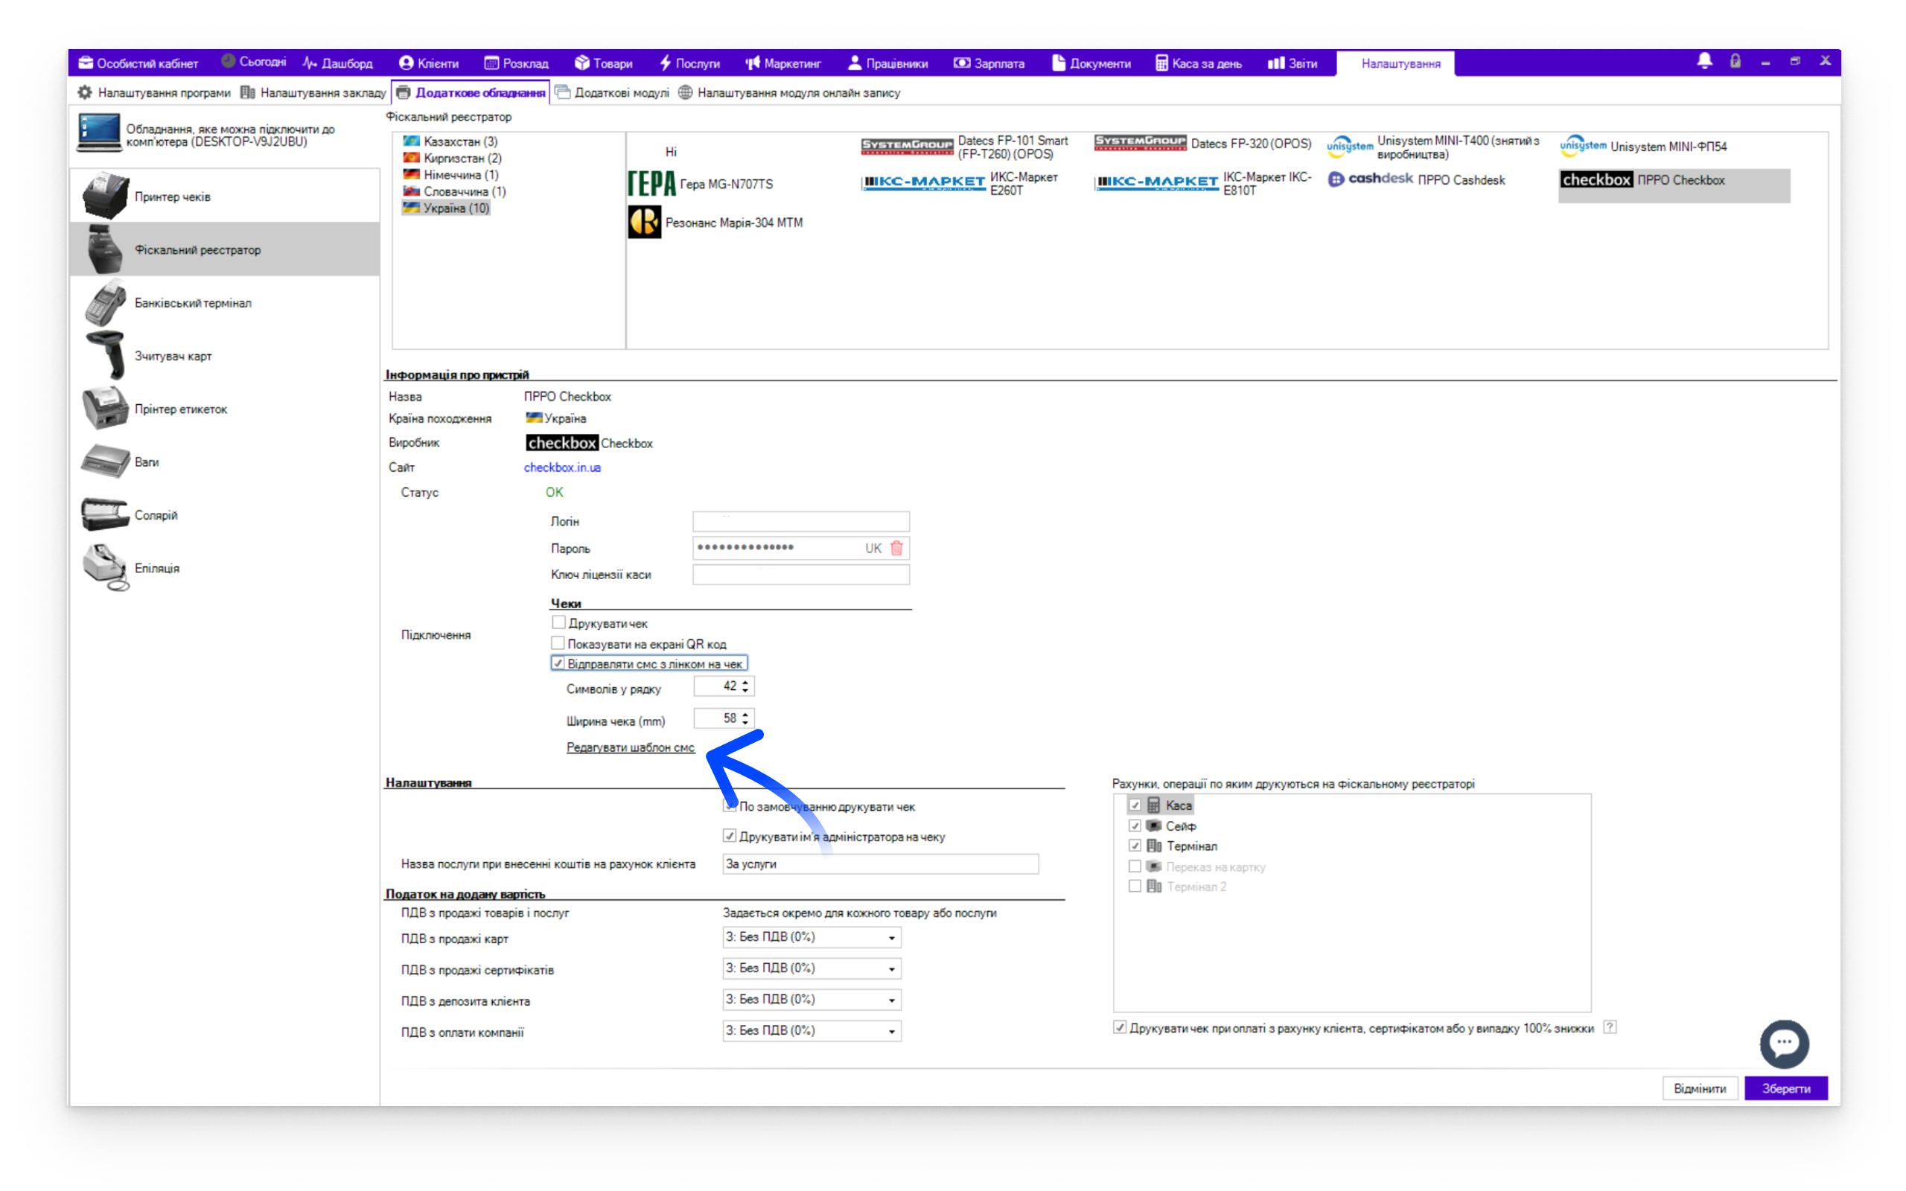Switch to Налаштування програми tab
The image size is (1906, 1191).
click(x=153, y=93)
